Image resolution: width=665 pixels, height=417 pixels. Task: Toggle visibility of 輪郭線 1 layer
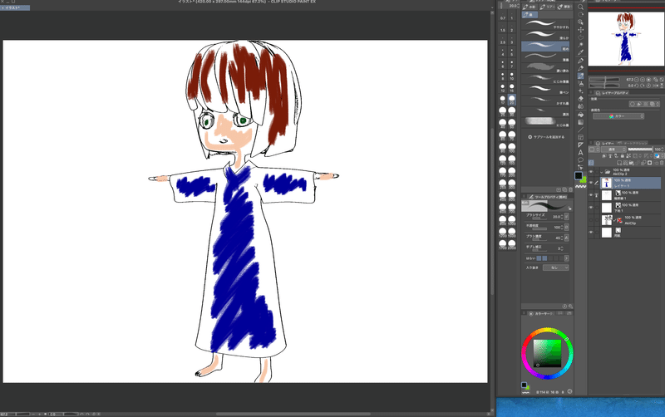click(x=591, y=195)
